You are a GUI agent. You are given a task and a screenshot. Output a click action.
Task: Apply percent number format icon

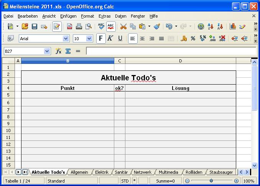(193, 39)
